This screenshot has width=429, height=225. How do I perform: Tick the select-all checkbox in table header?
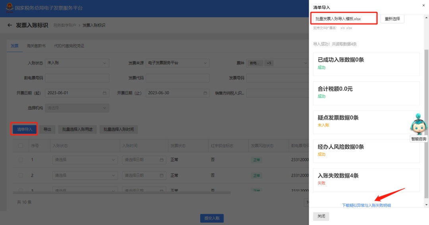21,146
